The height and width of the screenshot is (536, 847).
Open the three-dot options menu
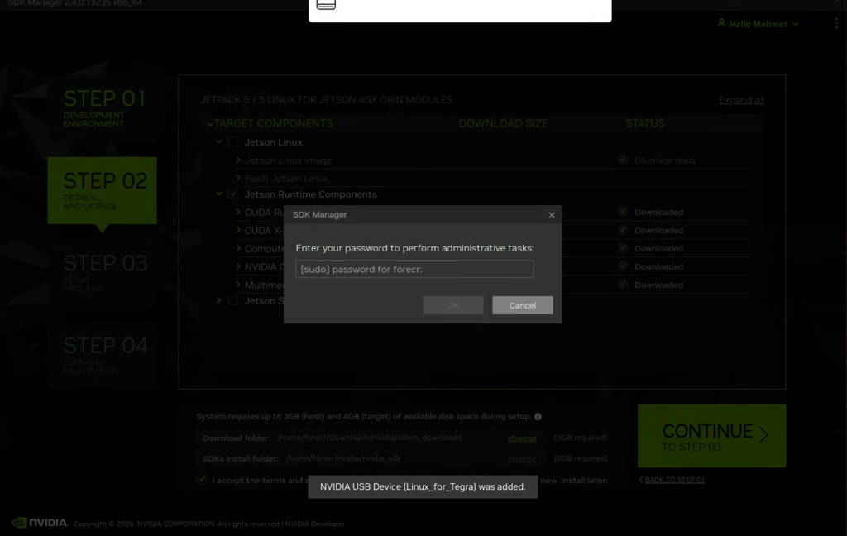pos(836,24)
